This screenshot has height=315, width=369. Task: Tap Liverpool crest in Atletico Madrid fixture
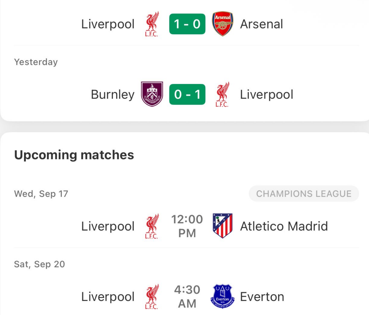tap(152, 226)
